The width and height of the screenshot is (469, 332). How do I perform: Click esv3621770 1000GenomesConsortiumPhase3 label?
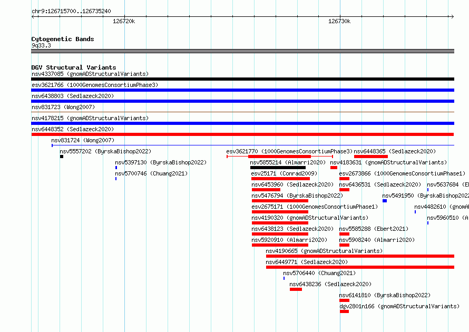click(x=289, y=151)
